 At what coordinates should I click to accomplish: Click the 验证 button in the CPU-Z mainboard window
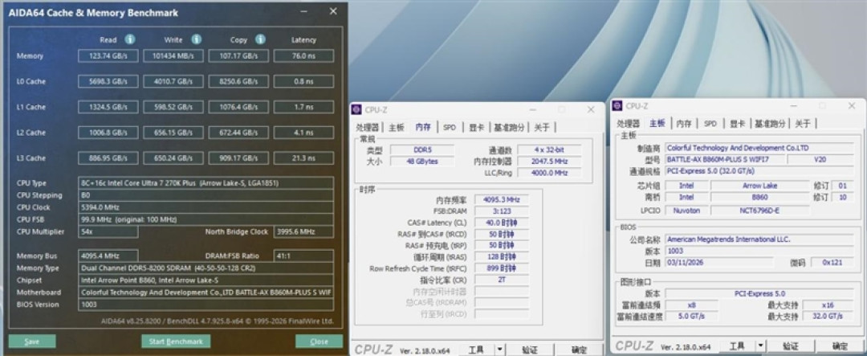[790, 346]
